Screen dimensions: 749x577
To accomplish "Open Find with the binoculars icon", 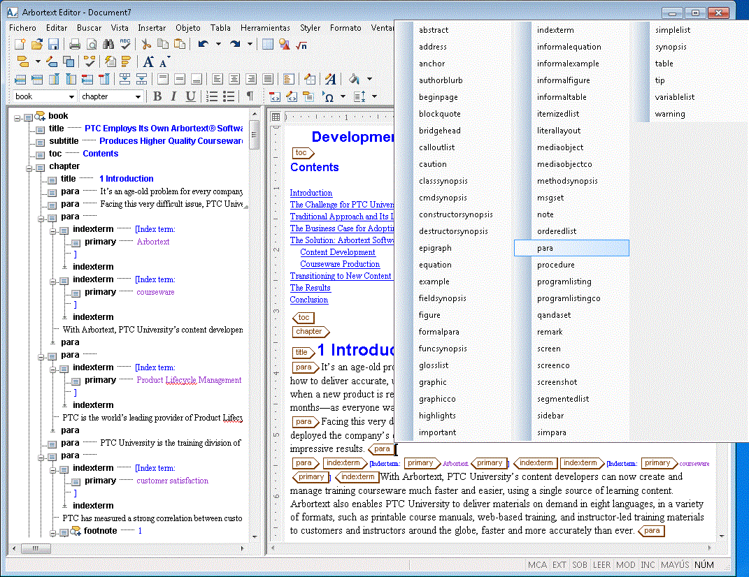I will tap(108, 45).
